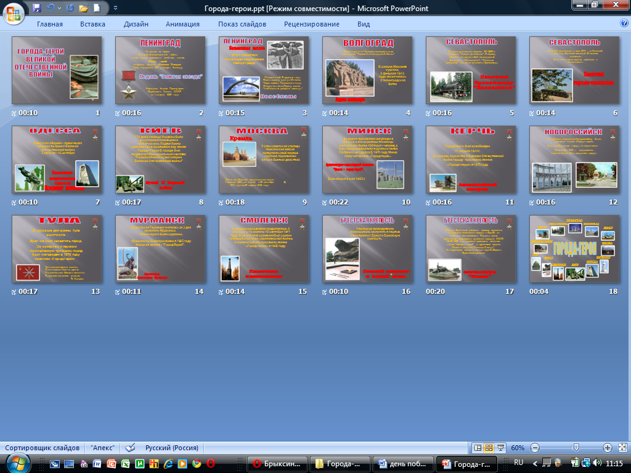The image size is (631, 473).
Task: Fit slides to the current window
Action: [622, 448]
